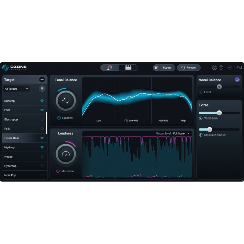Click the High-Mid band label
Screen dimensions: 244x244
tap(163, 120)
